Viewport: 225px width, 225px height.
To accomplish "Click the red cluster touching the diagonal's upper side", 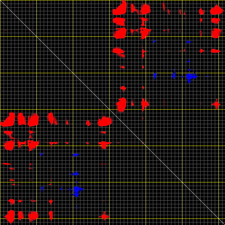I will [121, 105].
